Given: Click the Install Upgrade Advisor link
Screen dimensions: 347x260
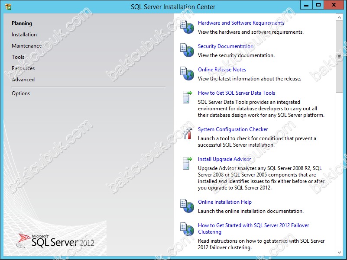Looking at the screenshot, I should click(x=224, y=159).
